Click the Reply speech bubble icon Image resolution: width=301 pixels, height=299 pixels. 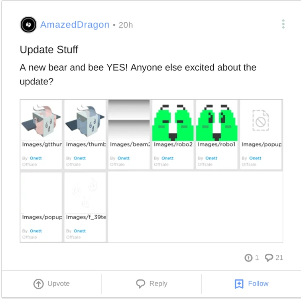pos(140,283)
